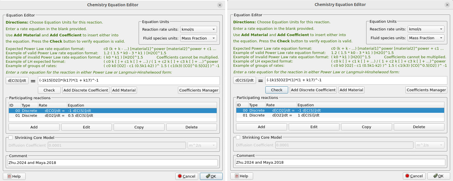
Task: Enable Shrinking Core Model in left dialog
Action: coord(11,138)
